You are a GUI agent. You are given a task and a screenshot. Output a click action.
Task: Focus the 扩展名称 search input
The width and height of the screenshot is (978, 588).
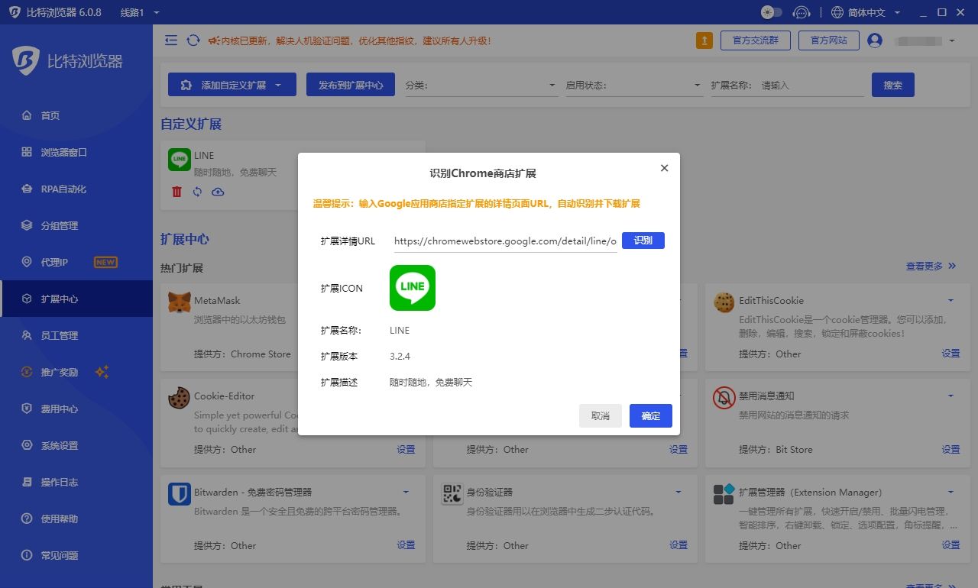(x=811, y=86)
